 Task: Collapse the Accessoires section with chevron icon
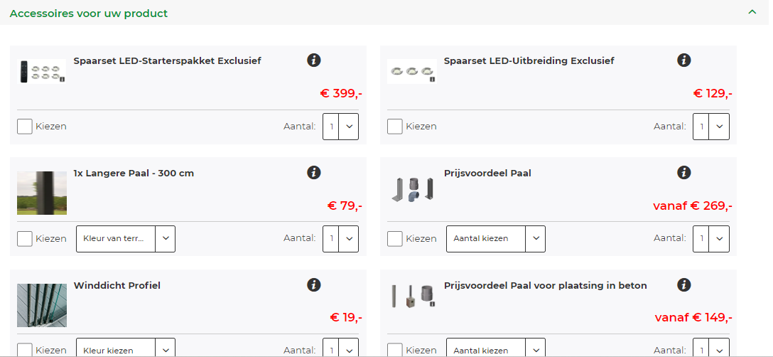(752, 12)
